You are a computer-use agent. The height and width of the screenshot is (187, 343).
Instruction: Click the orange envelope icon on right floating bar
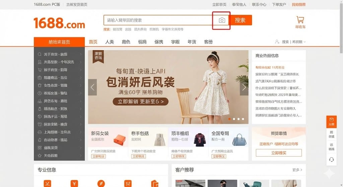[x=331, y=119]
